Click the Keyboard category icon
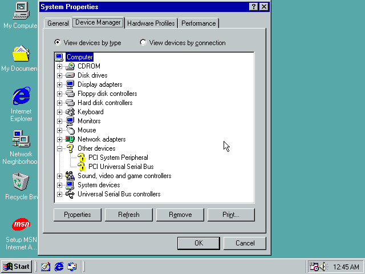Screen dimensions: 365x274 70,112
